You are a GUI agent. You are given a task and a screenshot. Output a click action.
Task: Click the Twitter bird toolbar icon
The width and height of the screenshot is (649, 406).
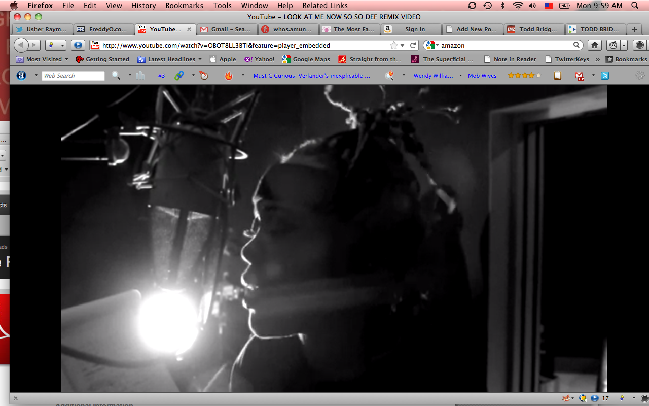604,76
